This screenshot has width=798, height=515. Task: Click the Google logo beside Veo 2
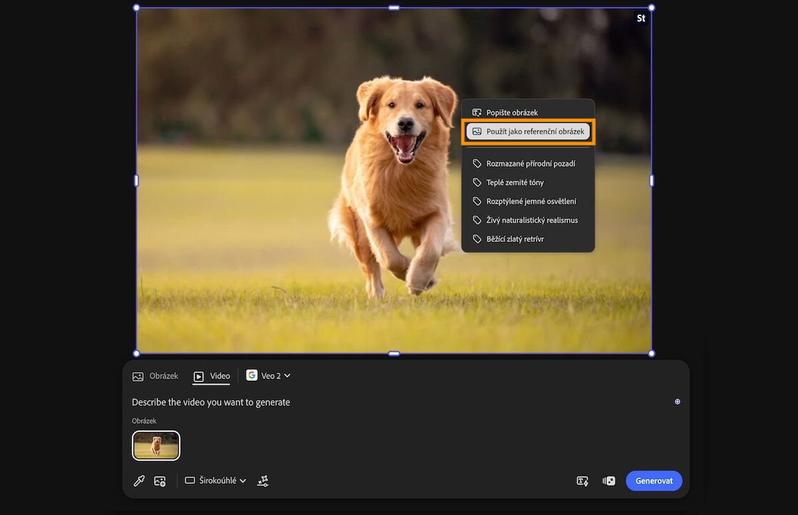click(x=251, y=375)
